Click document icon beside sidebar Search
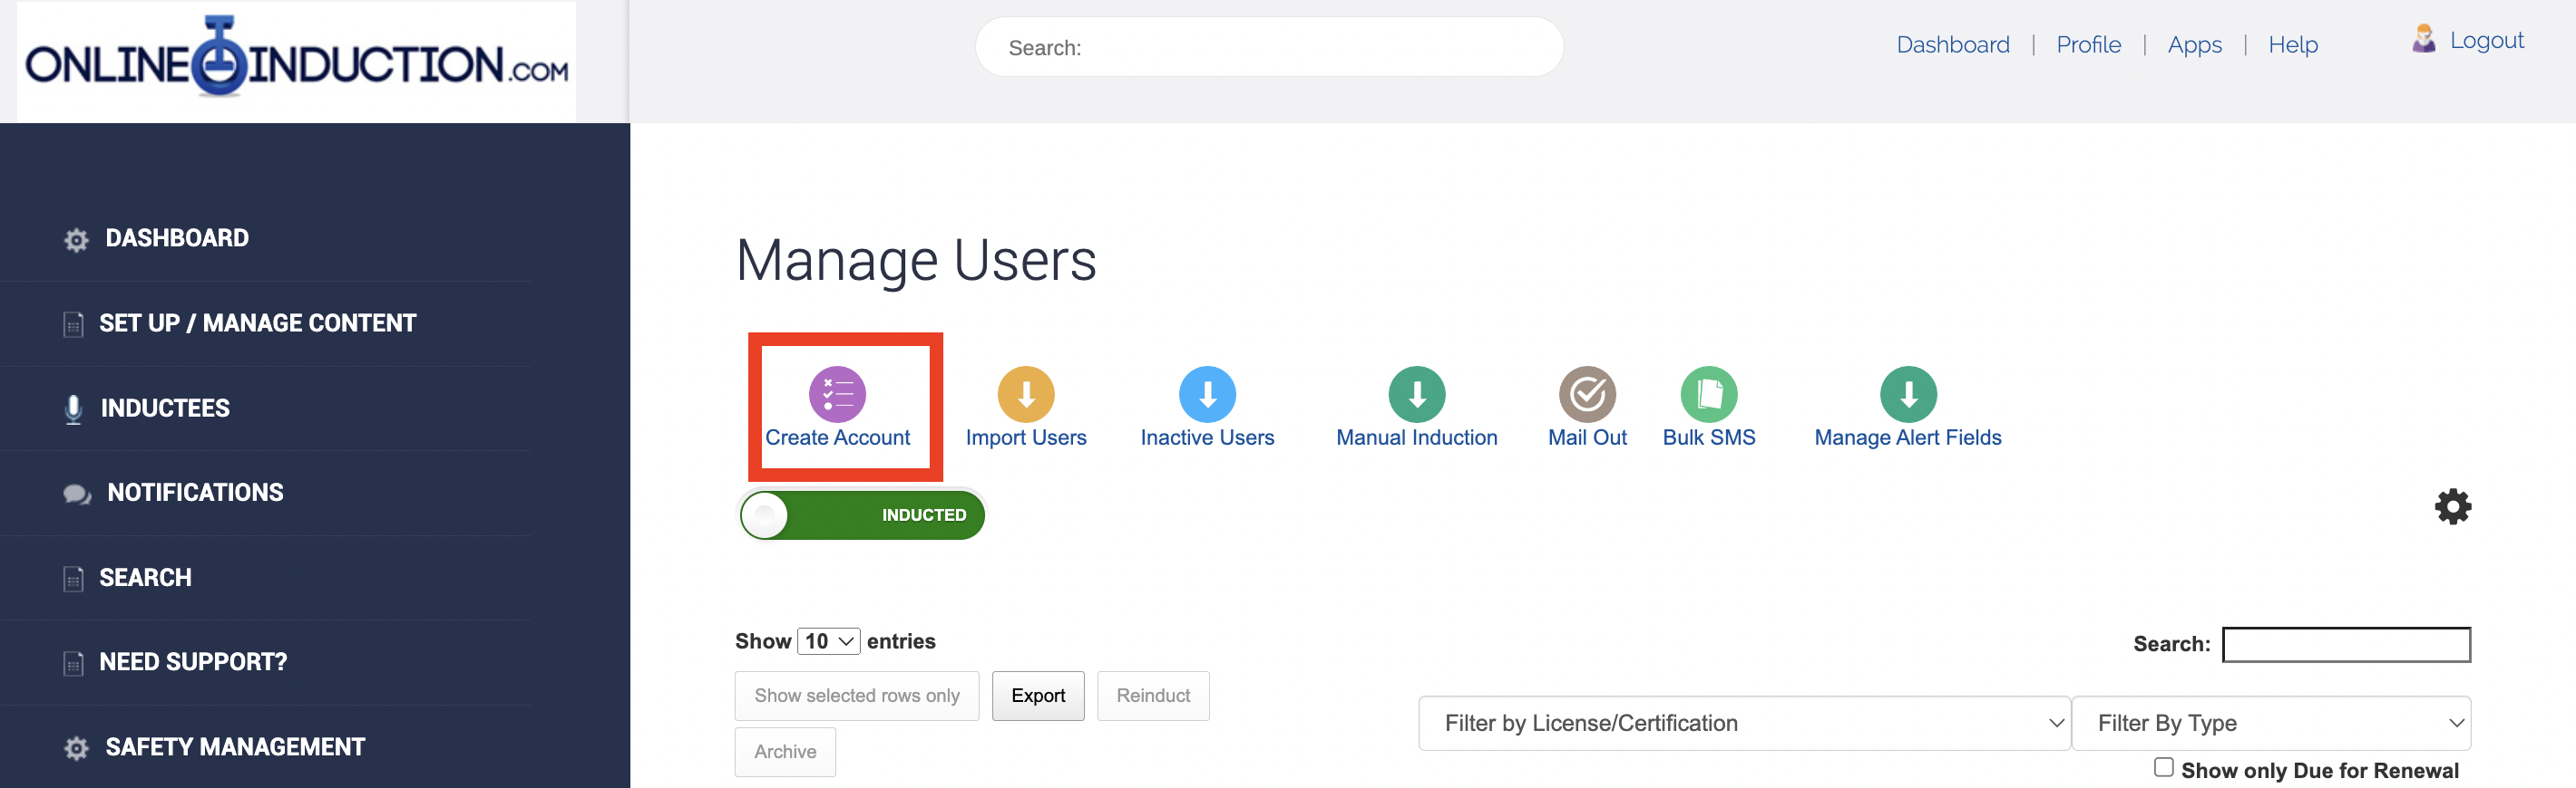 (x=73, y=578)
